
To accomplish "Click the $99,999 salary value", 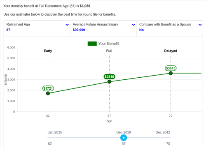I will point(79,30).
